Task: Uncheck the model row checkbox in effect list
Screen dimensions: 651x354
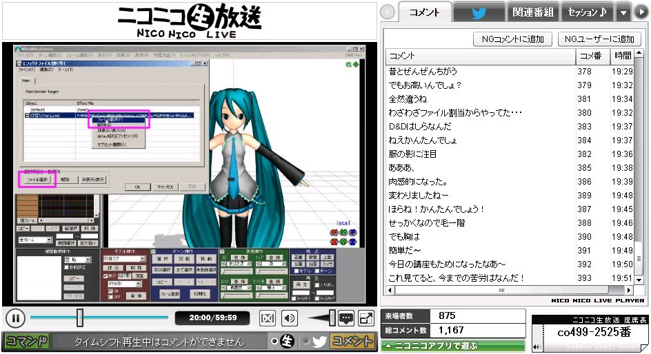Action: coord(28,115)
